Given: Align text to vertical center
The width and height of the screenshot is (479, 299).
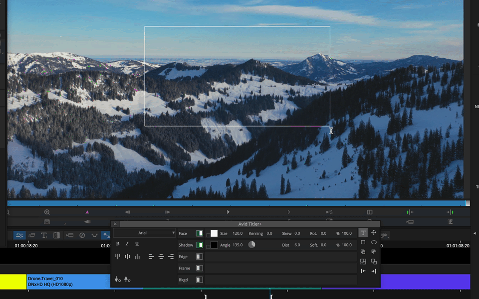Looking at the screenshot, I should tap(127, 256).
